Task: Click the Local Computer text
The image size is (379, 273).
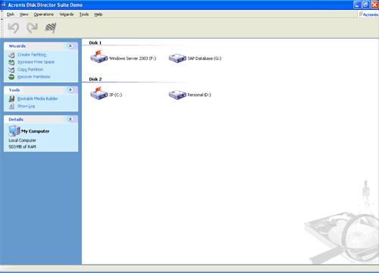Action: [22, 140]
